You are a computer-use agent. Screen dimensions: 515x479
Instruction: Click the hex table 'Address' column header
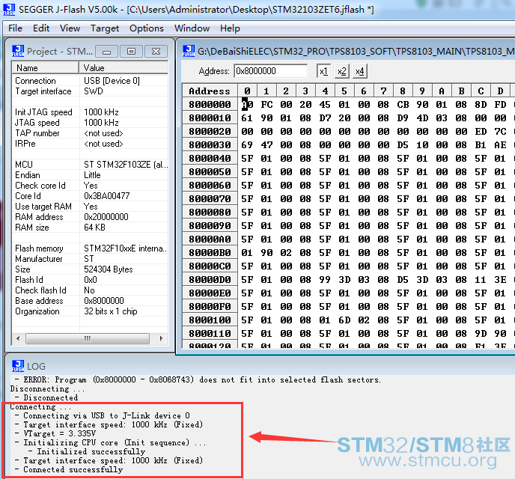pyautogui.click(x=210, y=91)
